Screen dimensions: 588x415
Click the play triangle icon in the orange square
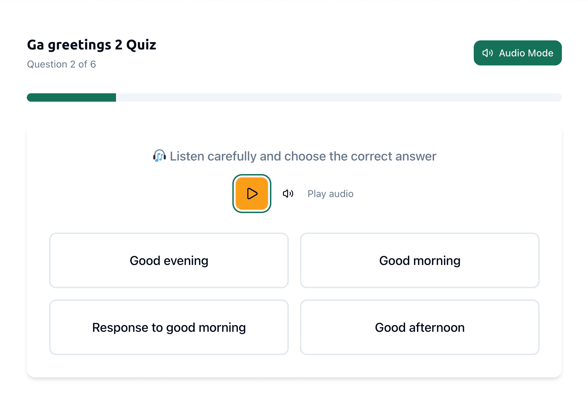pyautogui.click(x=252, y=194)
